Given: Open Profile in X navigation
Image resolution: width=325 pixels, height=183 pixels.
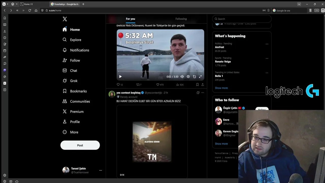Looking at the screenshot, I should click(71, 122).
